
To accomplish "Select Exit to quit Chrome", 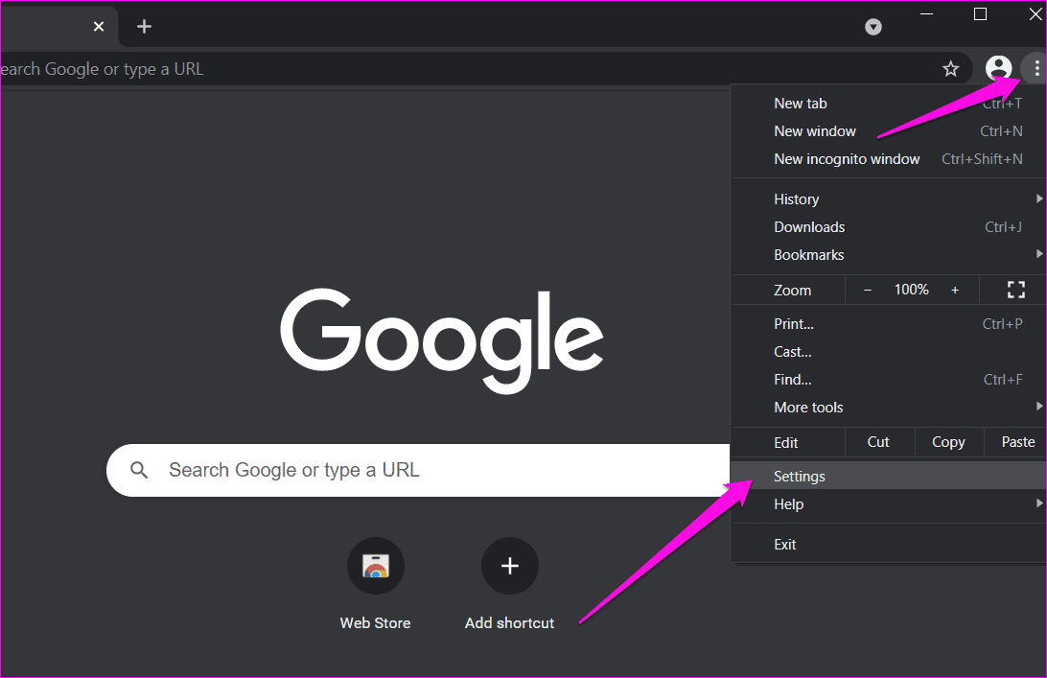I will [889, 545].
